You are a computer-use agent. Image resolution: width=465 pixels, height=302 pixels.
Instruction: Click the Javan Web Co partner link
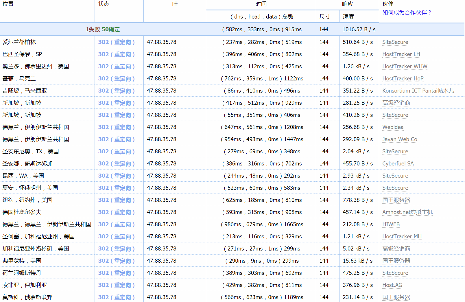[400, 139]
